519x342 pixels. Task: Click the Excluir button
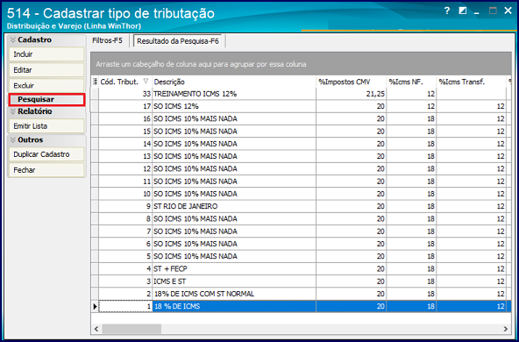click(46, 85)
